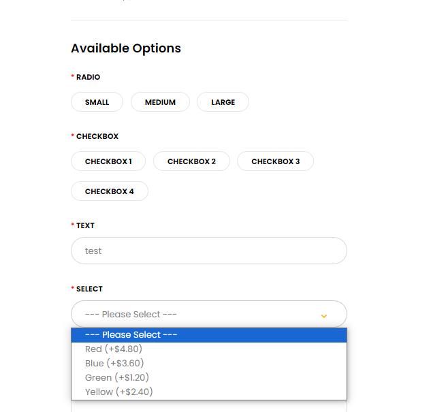Click the Text input field

[208, 251]
